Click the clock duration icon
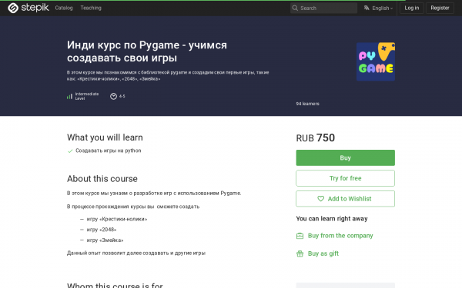Image resolution: width=462 pixels, height=288 pixels. click(x=113, y=96)
